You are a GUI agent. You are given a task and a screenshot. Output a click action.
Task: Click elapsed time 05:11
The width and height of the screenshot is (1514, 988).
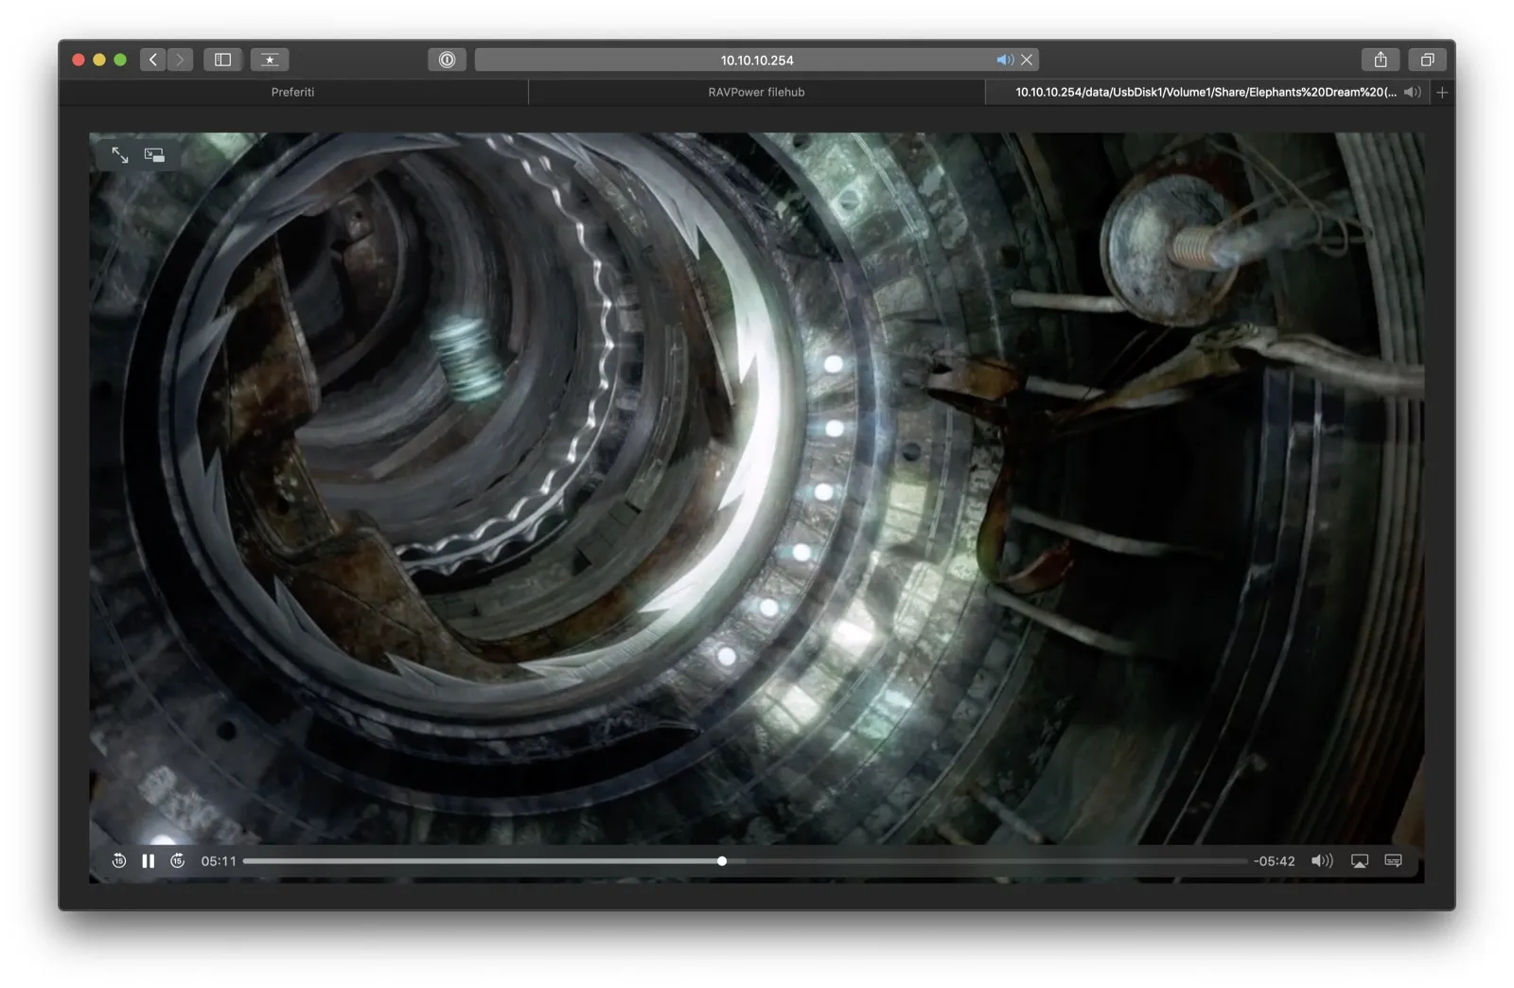[x=219, y=861]
